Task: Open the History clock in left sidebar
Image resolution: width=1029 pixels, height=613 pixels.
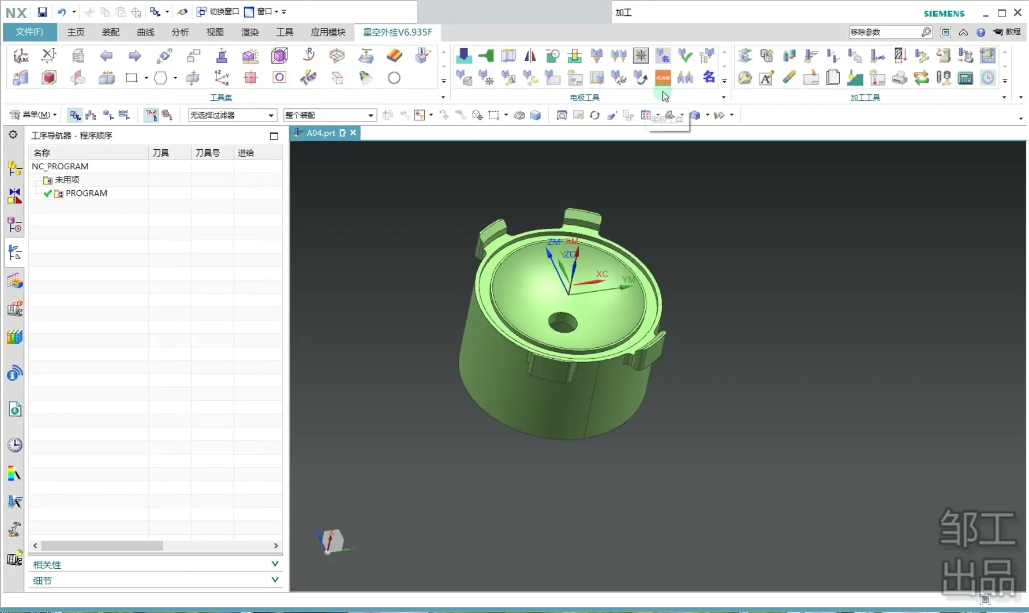Action: 15,445
